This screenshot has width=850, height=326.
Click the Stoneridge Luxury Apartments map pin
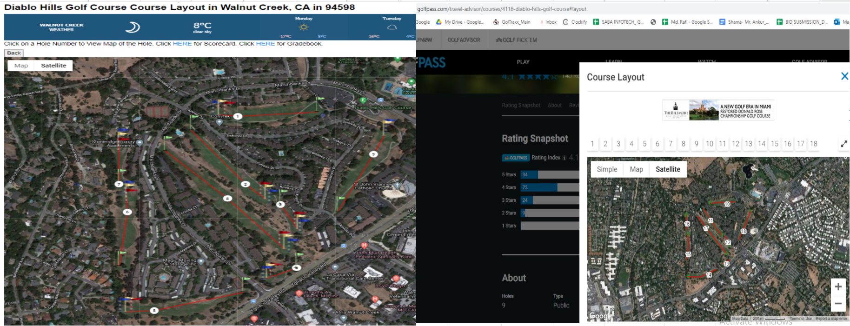pyautogui.click(x=139, y=143)
